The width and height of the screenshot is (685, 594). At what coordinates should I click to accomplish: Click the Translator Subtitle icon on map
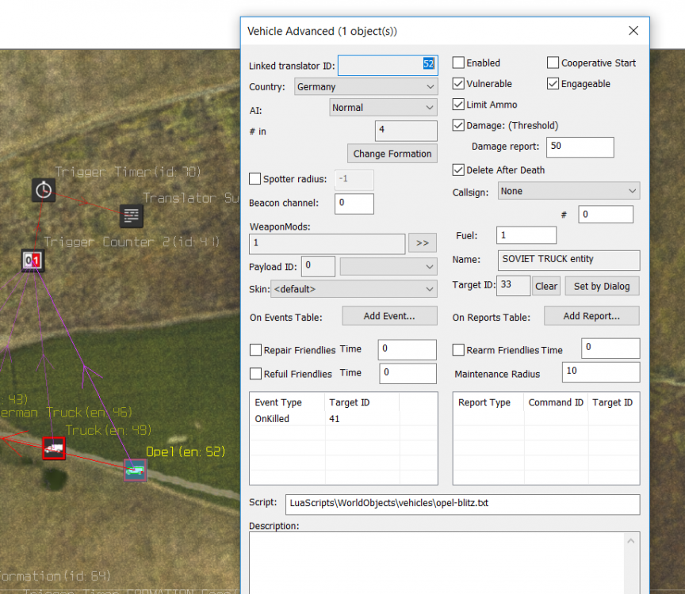click(132, 215)
